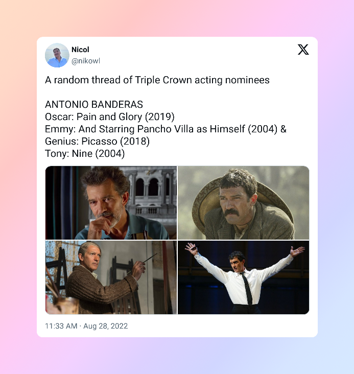
Task: Click the 'Emmy: And Starring Pancho Villa' line
Action: point(166,129)
